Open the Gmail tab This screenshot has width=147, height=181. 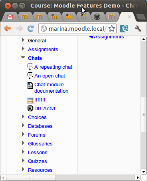coord(10,17)
